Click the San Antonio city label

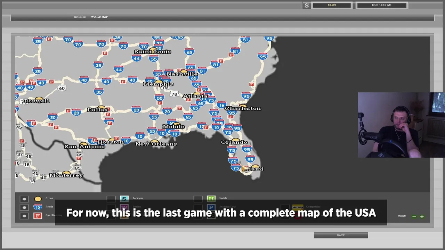point(84,147)
